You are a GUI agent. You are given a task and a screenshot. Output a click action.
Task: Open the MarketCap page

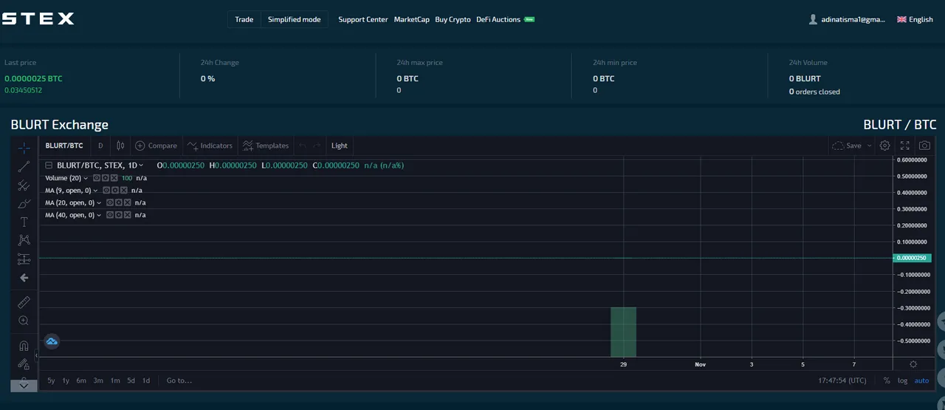[x=411, y=19]
